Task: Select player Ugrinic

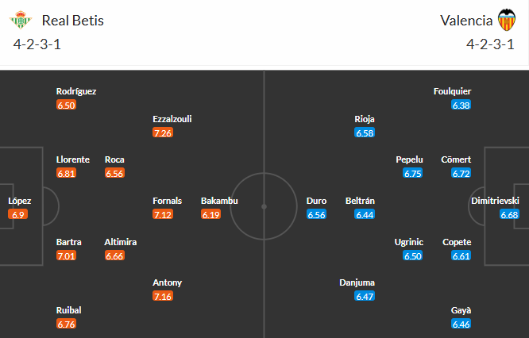Action: (x=409, y=242)
